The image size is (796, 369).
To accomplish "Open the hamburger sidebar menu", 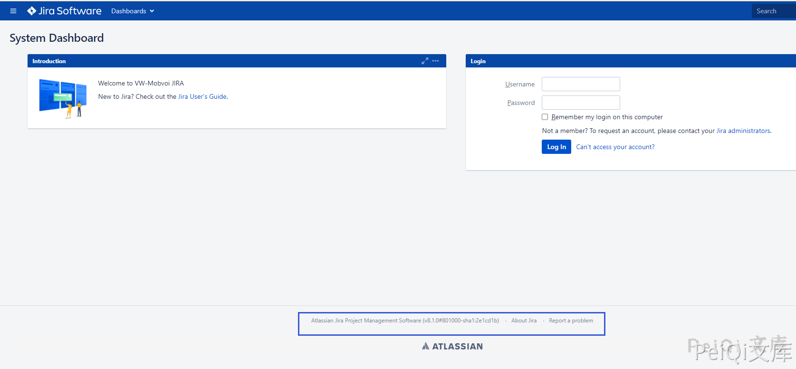I will [x=13, y=11].
